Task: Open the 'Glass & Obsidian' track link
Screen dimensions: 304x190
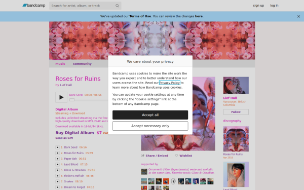Action: coord(75,170)
